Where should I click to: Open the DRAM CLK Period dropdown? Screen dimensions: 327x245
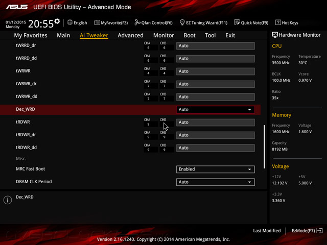click(216, 182)
